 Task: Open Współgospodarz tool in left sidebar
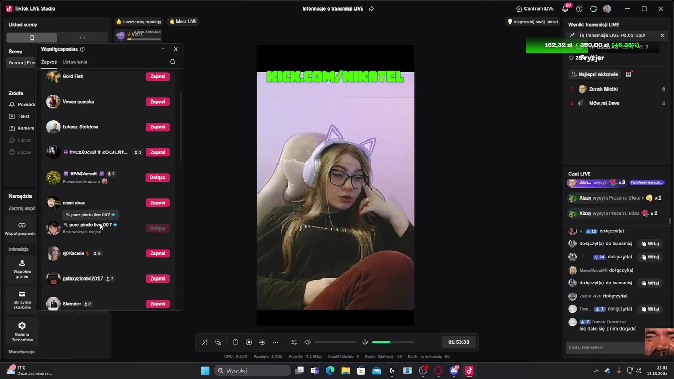pos(22,228)
